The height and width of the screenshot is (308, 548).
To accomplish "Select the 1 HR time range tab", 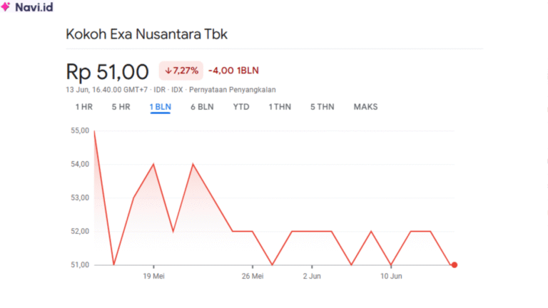I will coord(84,107).
